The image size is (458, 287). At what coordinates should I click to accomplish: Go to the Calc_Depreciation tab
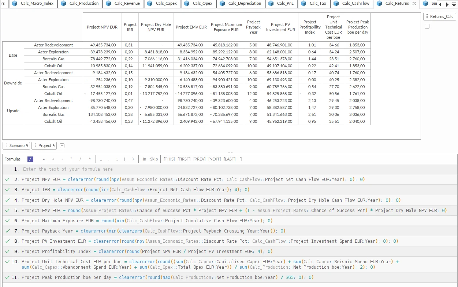pos(241,4)
